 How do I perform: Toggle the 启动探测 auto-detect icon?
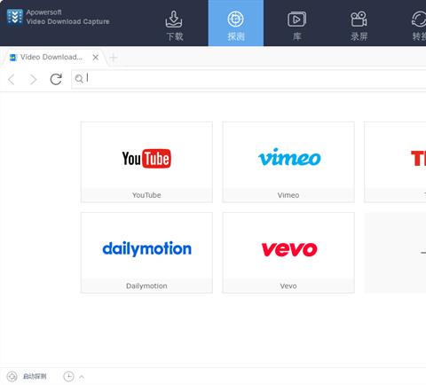pos(12,376)
